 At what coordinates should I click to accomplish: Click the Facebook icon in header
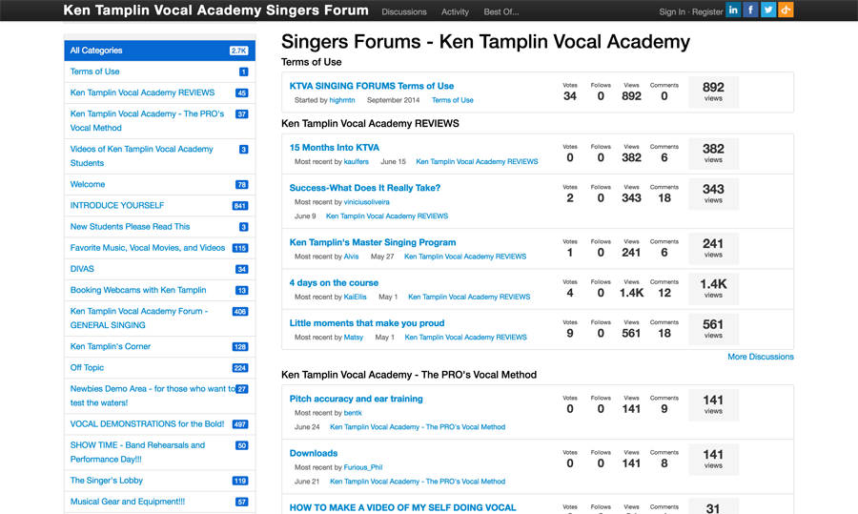pyautogui.click(x=750, y=10)
